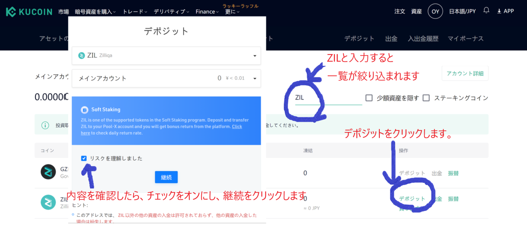Switch to the デポジット tab in sub-navigation
Screen dimensions: 527x238
(359, 39)
